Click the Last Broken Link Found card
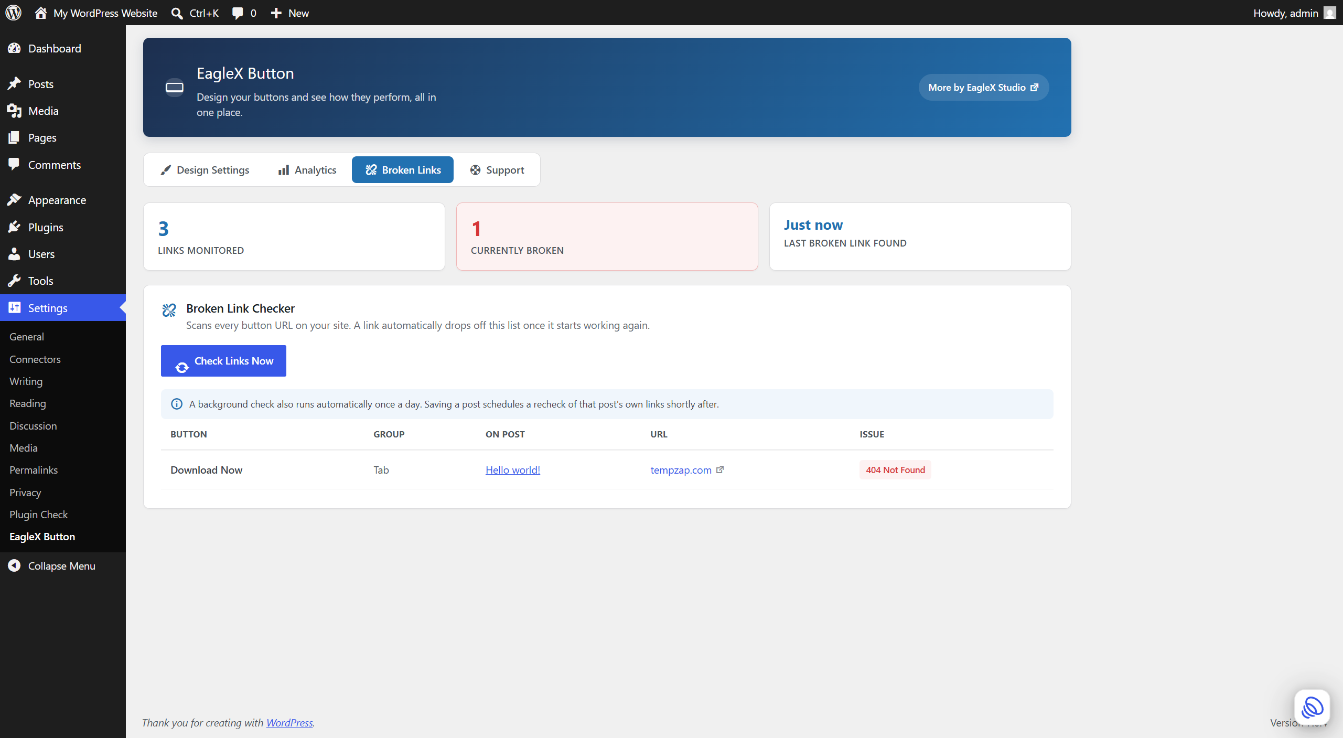 pos(920,237)
